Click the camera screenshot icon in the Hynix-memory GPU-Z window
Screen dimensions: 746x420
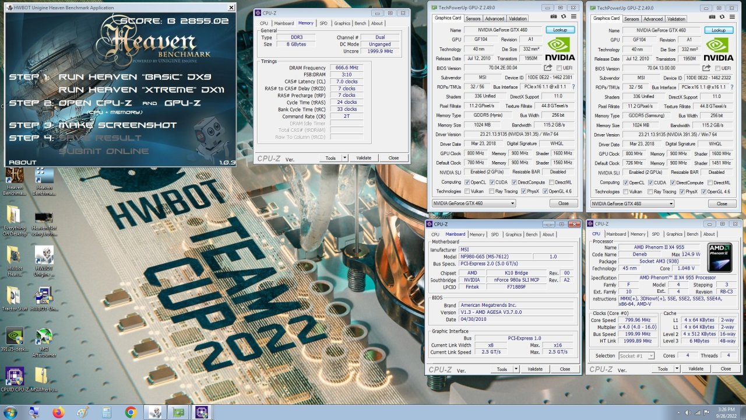tap(554, 17)
